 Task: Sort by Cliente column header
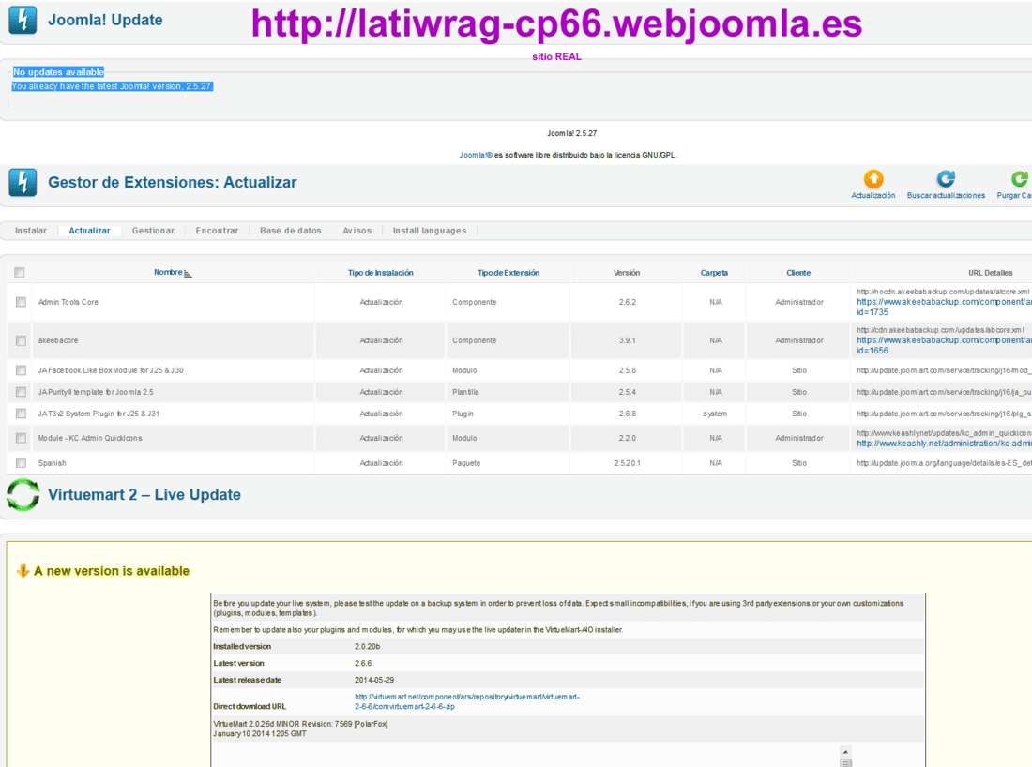(x=798, y=273)
